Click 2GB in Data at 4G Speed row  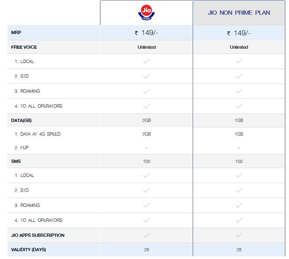147,134
